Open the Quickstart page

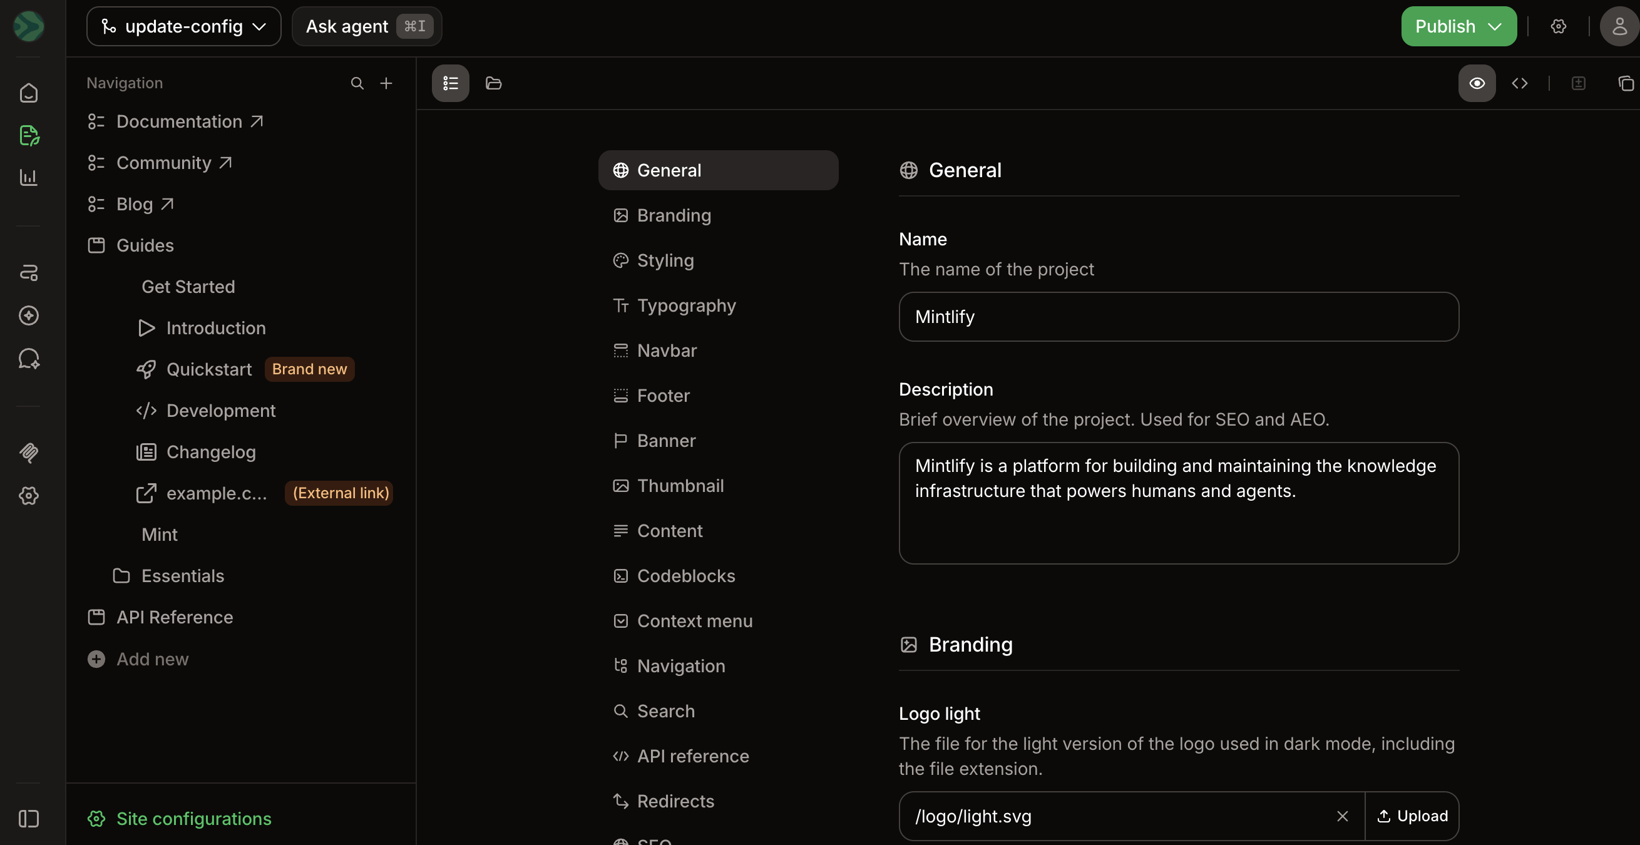[195, 369]
